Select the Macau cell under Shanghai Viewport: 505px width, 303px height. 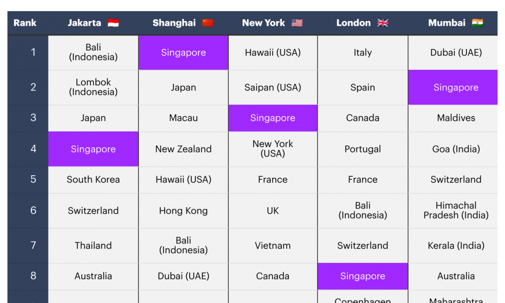tap(183, 118)
